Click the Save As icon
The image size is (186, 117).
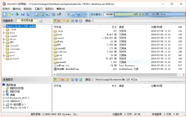[29, 14]
